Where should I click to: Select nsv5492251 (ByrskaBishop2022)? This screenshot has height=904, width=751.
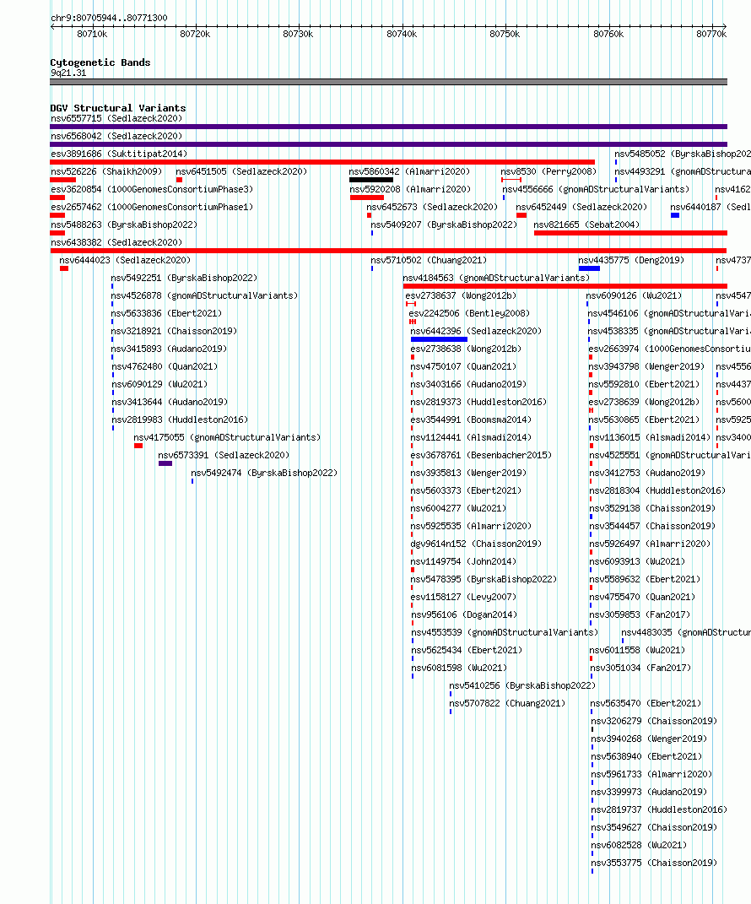[184, 278]
